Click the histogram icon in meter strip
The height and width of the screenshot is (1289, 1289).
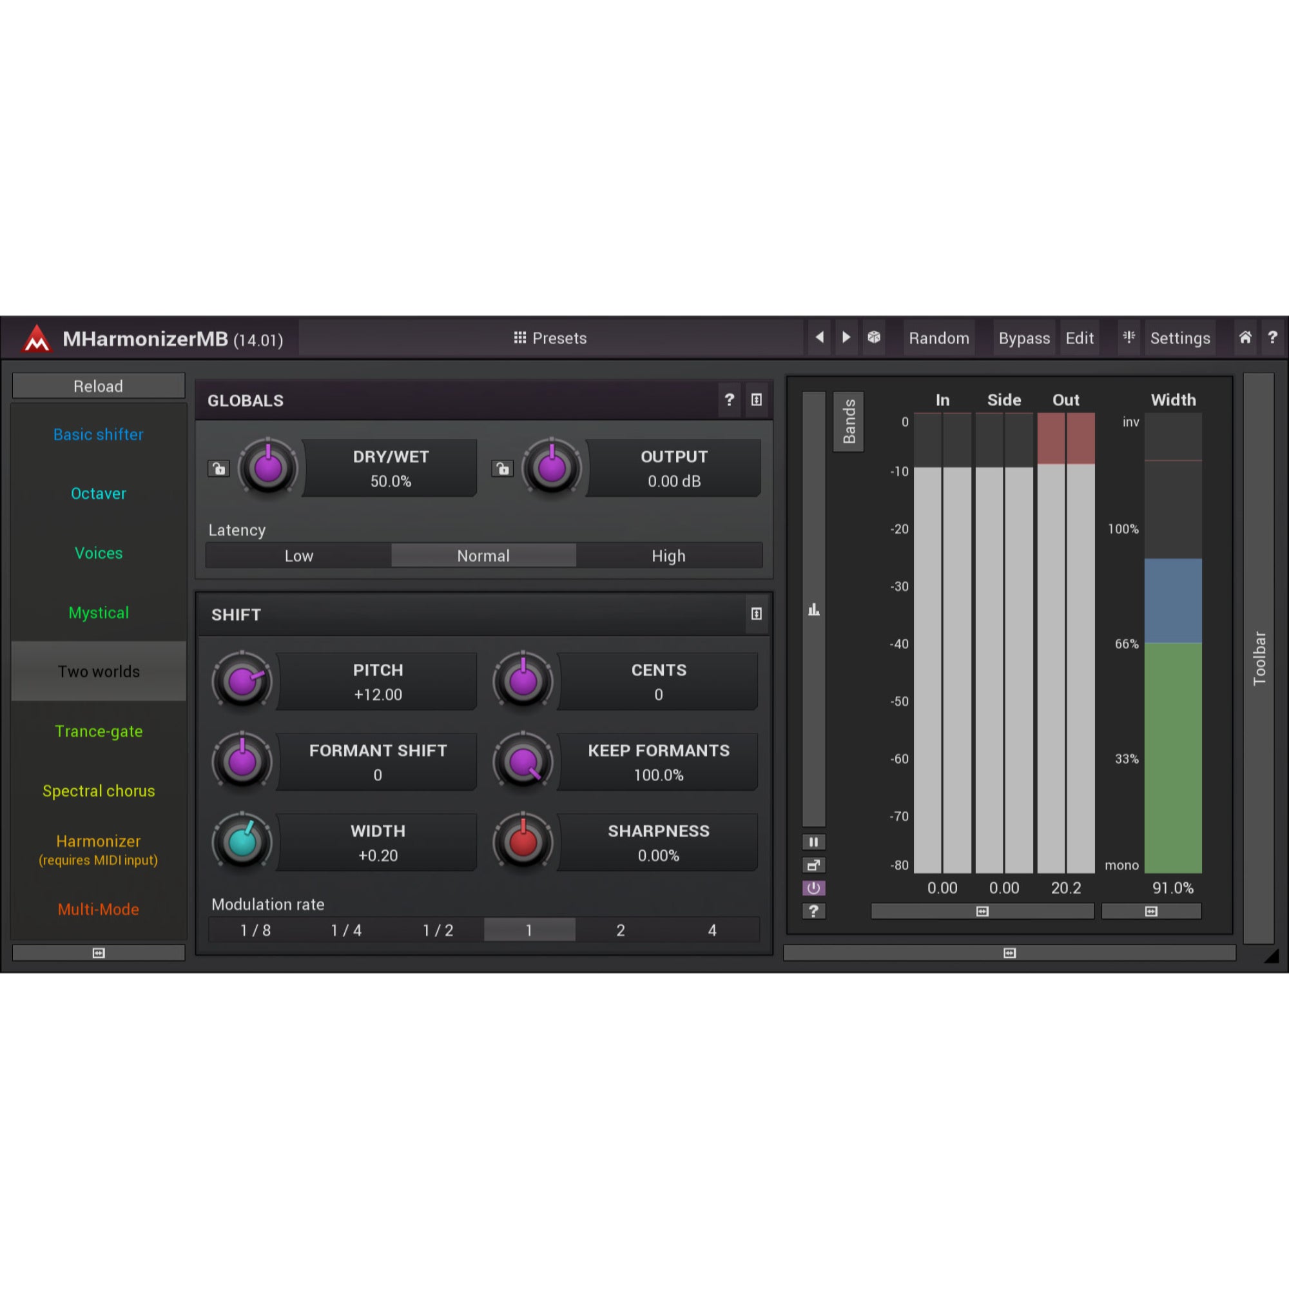click(813, 609)
